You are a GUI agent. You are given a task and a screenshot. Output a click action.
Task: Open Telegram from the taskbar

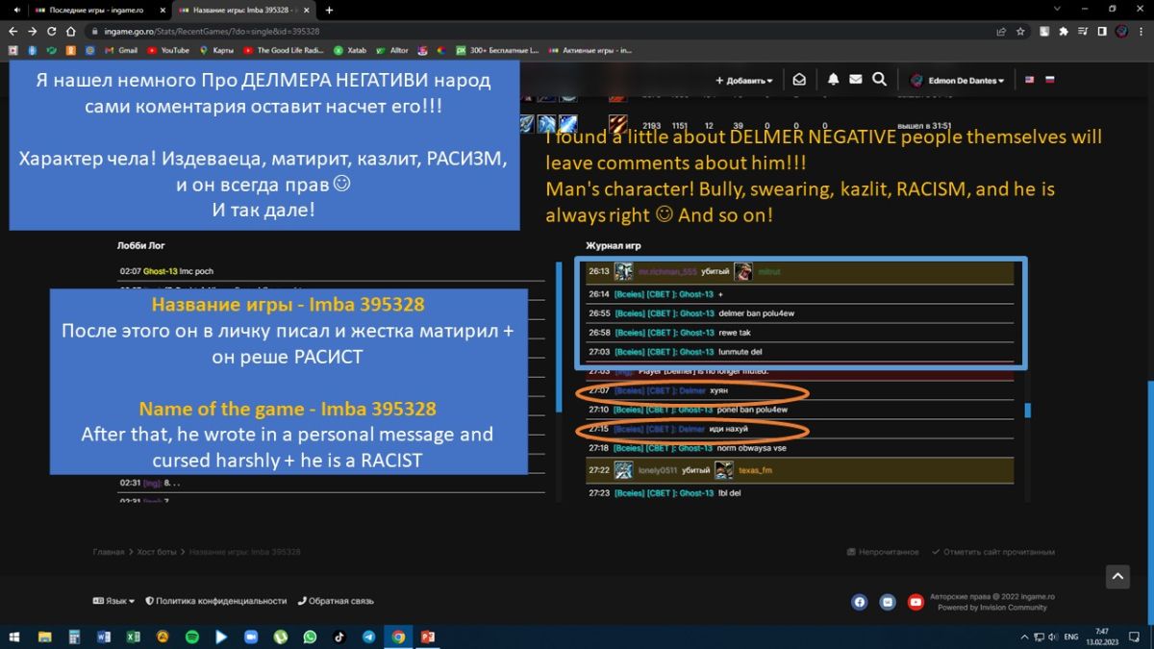click(368, 637)
